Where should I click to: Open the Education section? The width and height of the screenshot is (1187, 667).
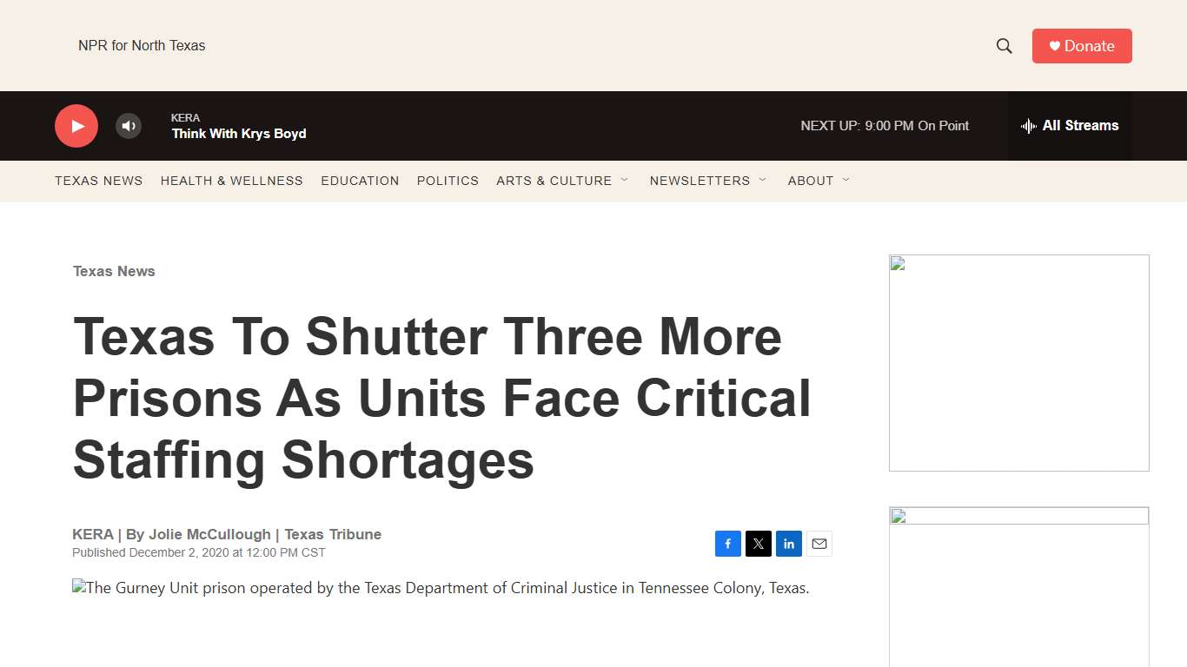[360, 181]
